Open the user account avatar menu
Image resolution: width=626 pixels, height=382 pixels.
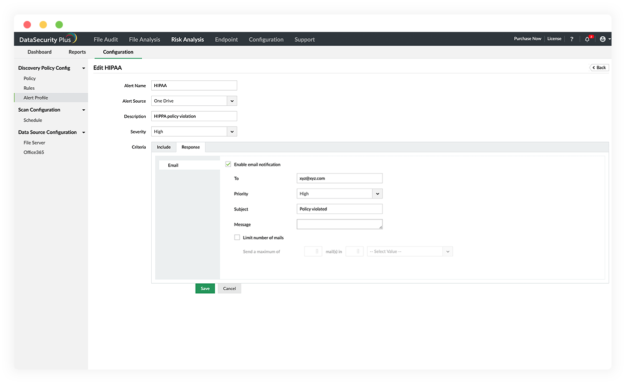pyautogui.click(x=604, y=39)
